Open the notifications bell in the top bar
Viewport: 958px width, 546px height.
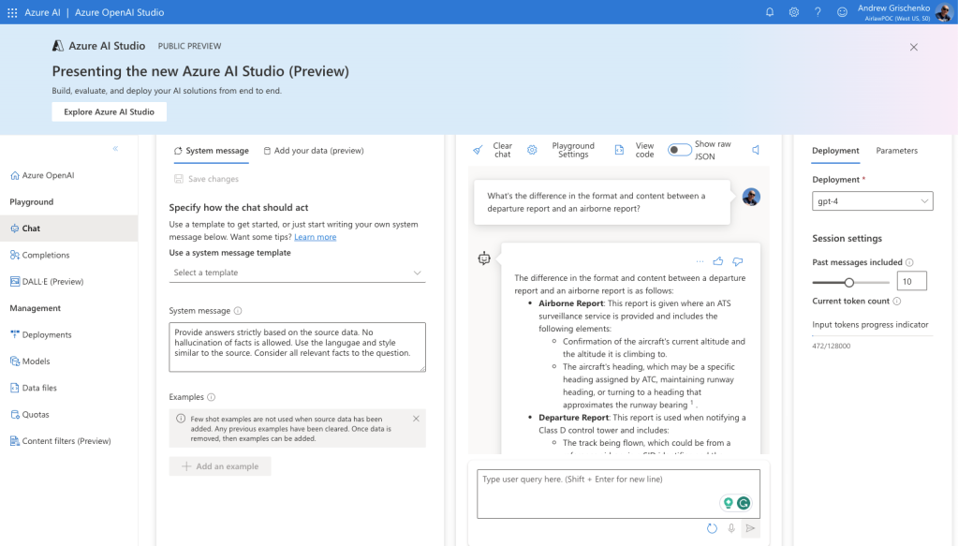click(770, 12)
